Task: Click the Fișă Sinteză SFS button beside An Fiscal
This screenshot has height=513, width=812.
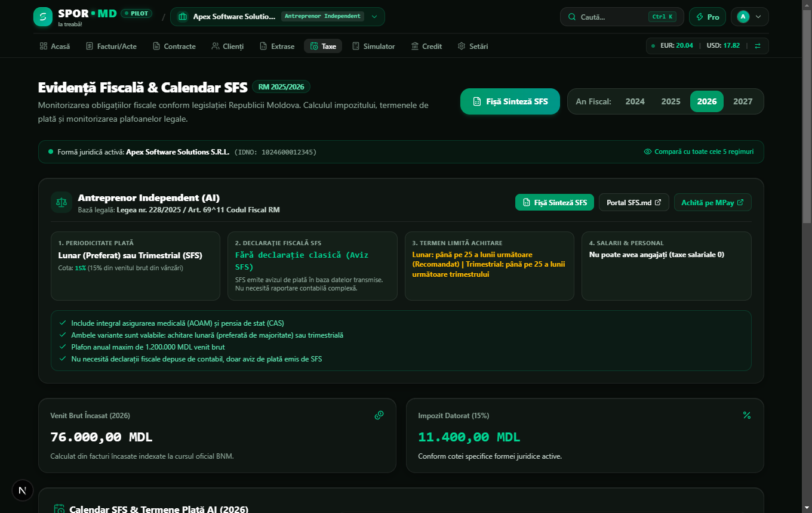Action: point(510,101)
